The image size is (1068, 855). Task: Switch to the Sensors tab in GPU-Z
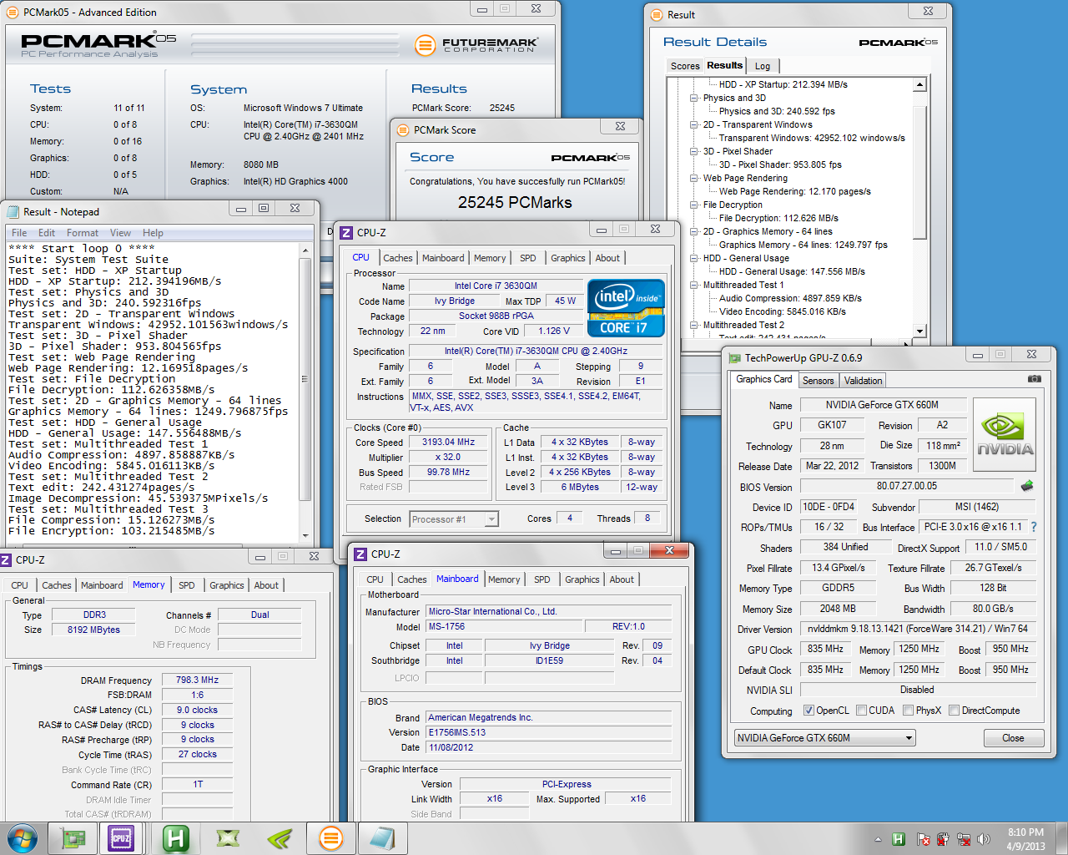[818, 381]
